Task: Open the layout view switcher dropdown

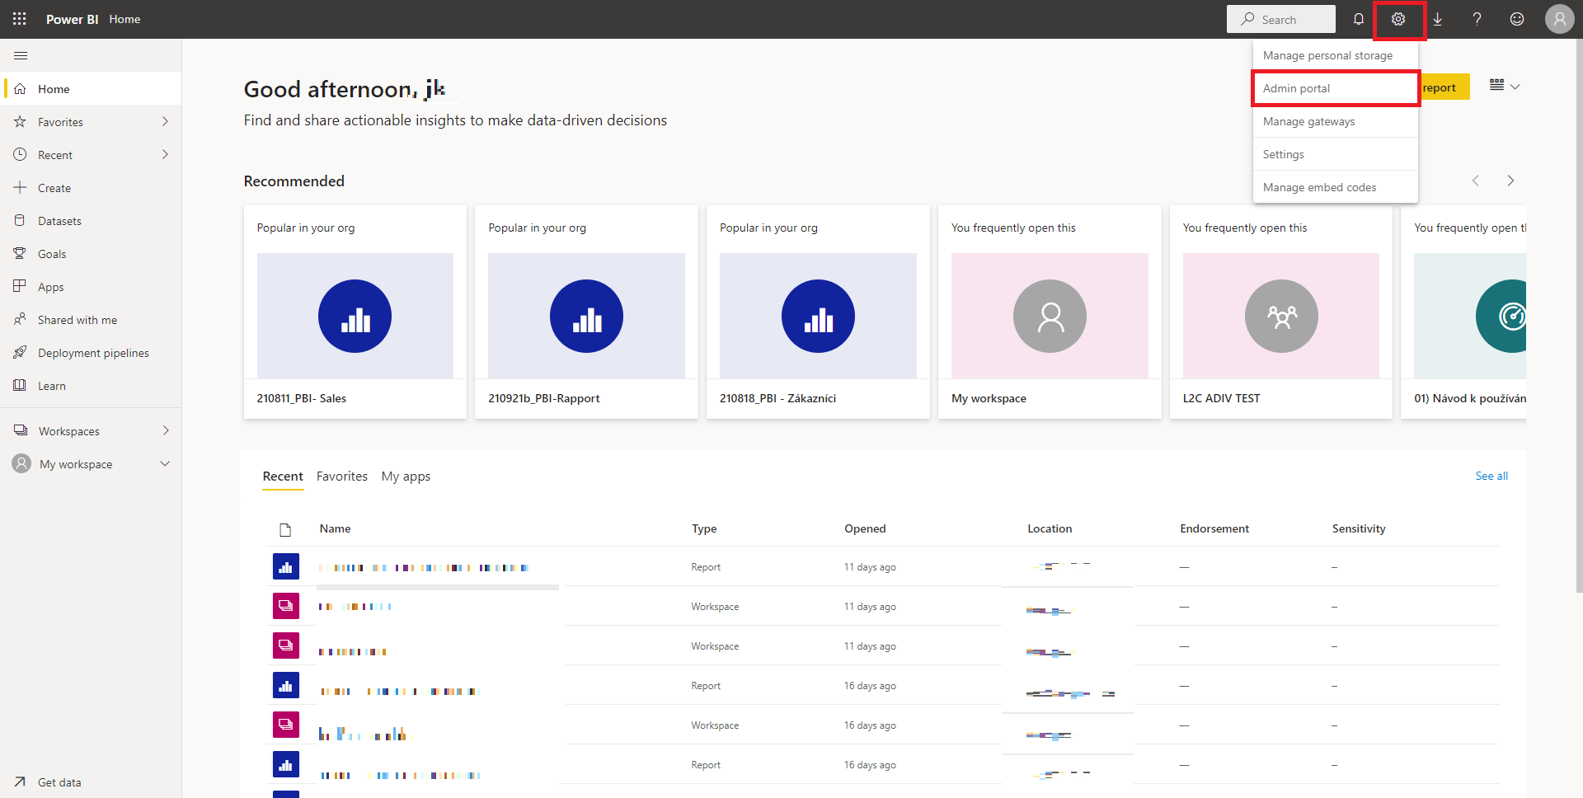Action: (1504, 86)
